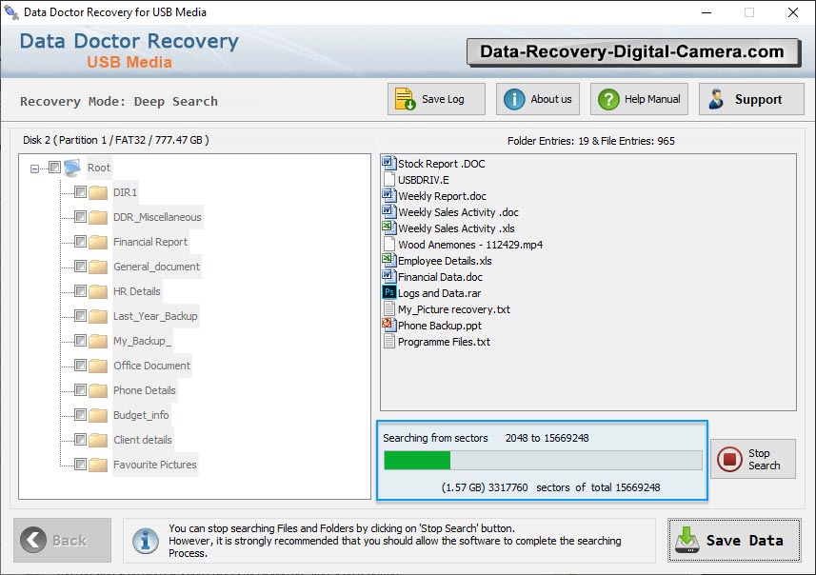Select file name Wood Anemones - 112429.mp4
This screenshot has width=816, height=575.
(470, 245)
